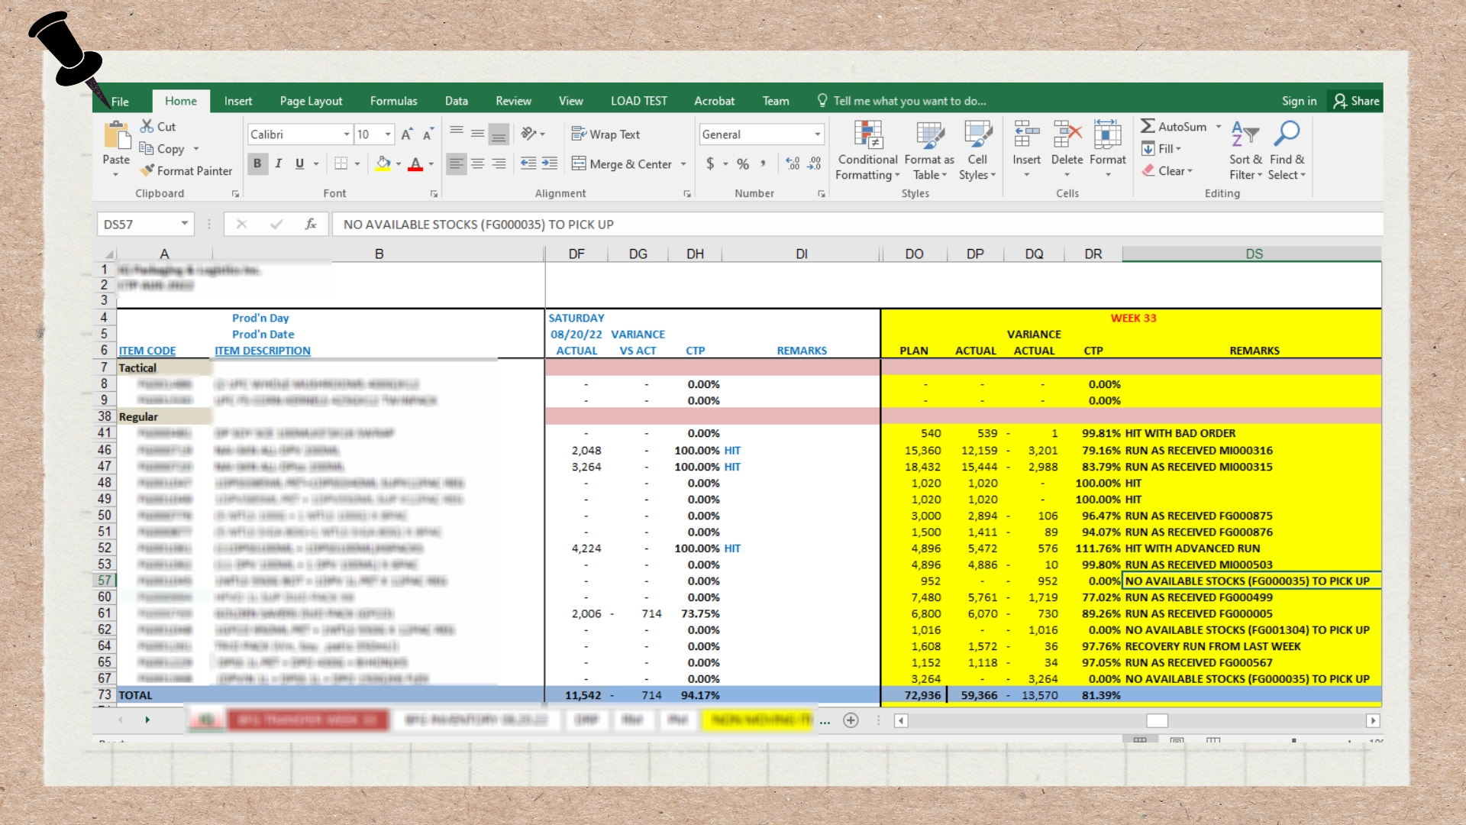Image resolution: width=1466 pixels, height=825 pixels.
Task: Switch to the Formulas ribbon tab
Action: point(393,101)
